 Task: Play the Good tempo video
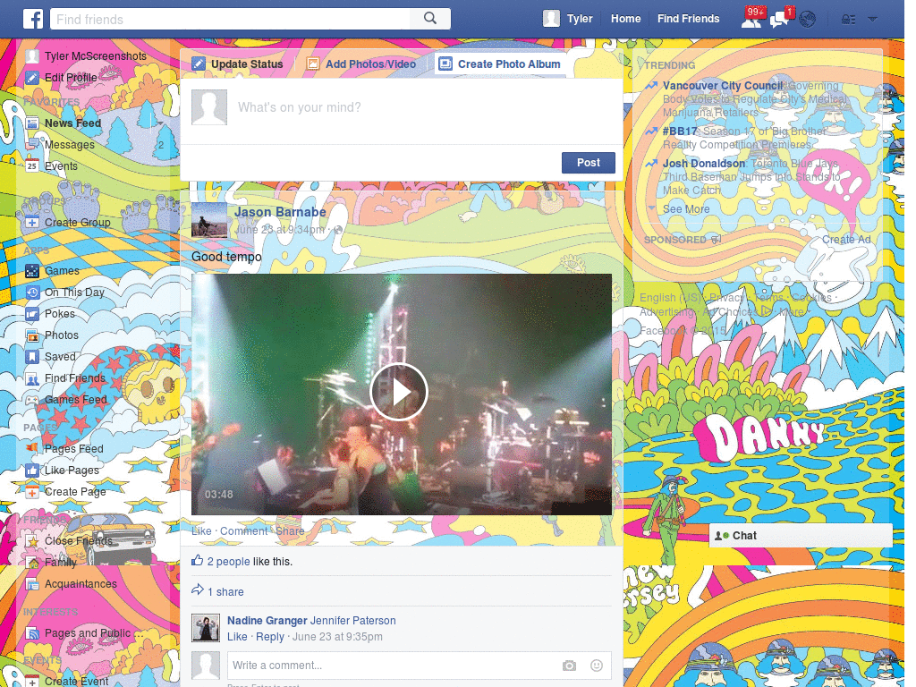point(399,392)
